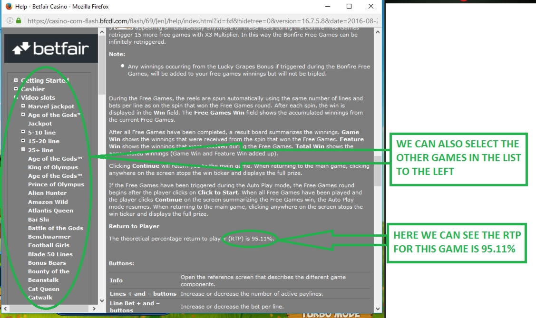Open Bonus Bears help page
Screen dimensions: 536x318
(x=47, y=263)
